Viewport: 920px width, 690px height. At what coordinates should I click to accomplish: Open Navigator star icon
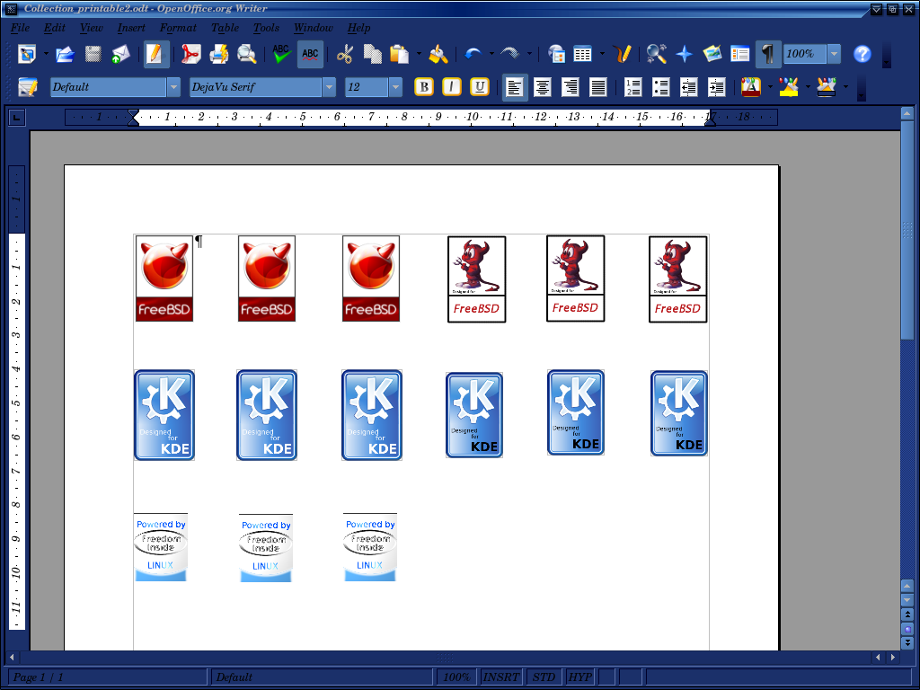684,54
